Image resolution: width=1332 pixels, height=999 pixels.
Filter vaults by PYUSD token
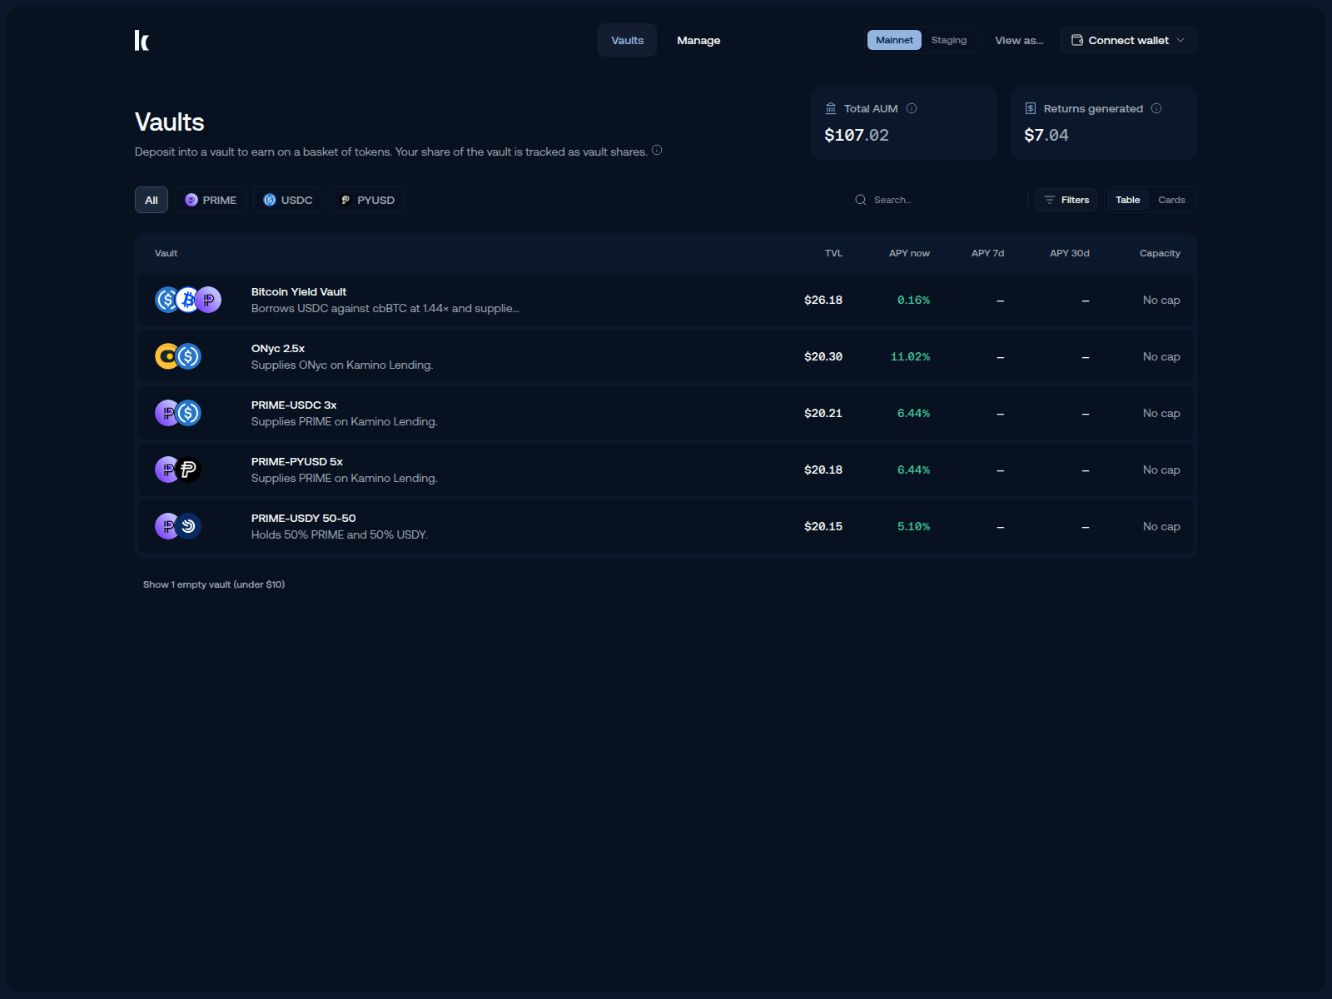[366, 200]
